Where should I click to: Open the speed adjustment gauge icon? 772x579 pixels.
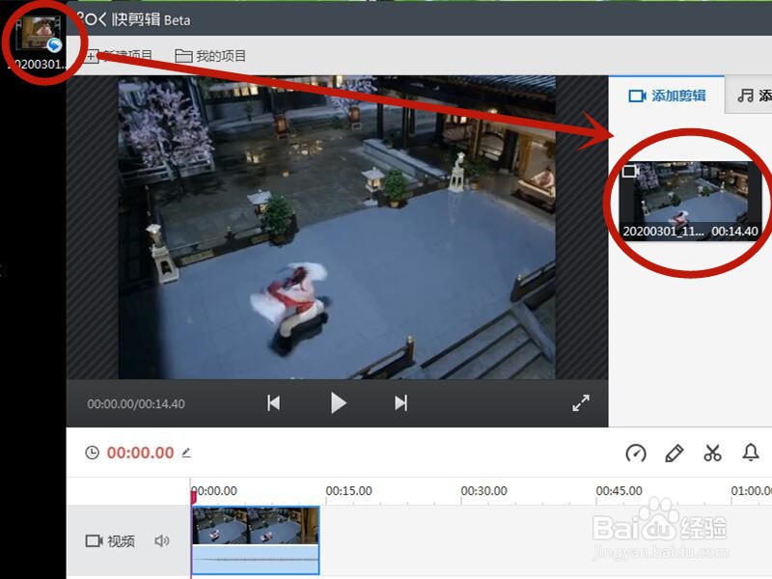pyautogui.click(x=636, y=453)
